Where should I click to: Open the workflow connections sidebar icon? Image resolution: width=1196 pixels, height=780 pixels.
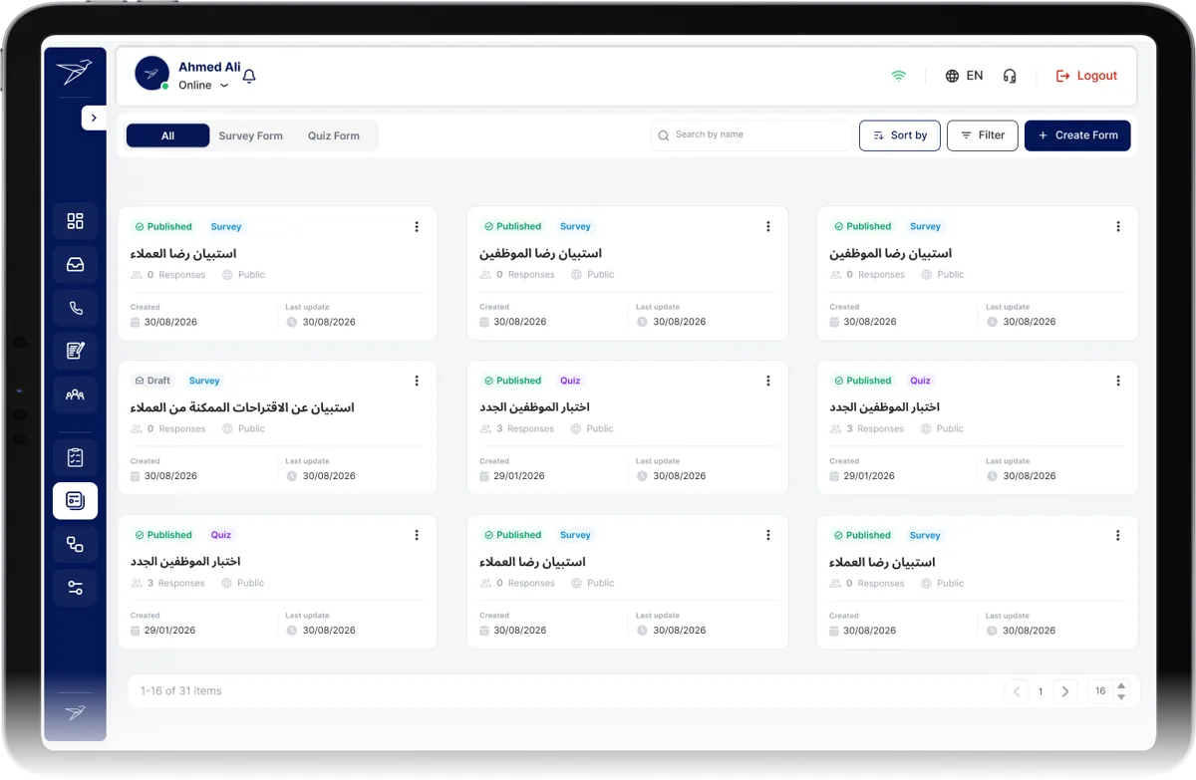75,544
